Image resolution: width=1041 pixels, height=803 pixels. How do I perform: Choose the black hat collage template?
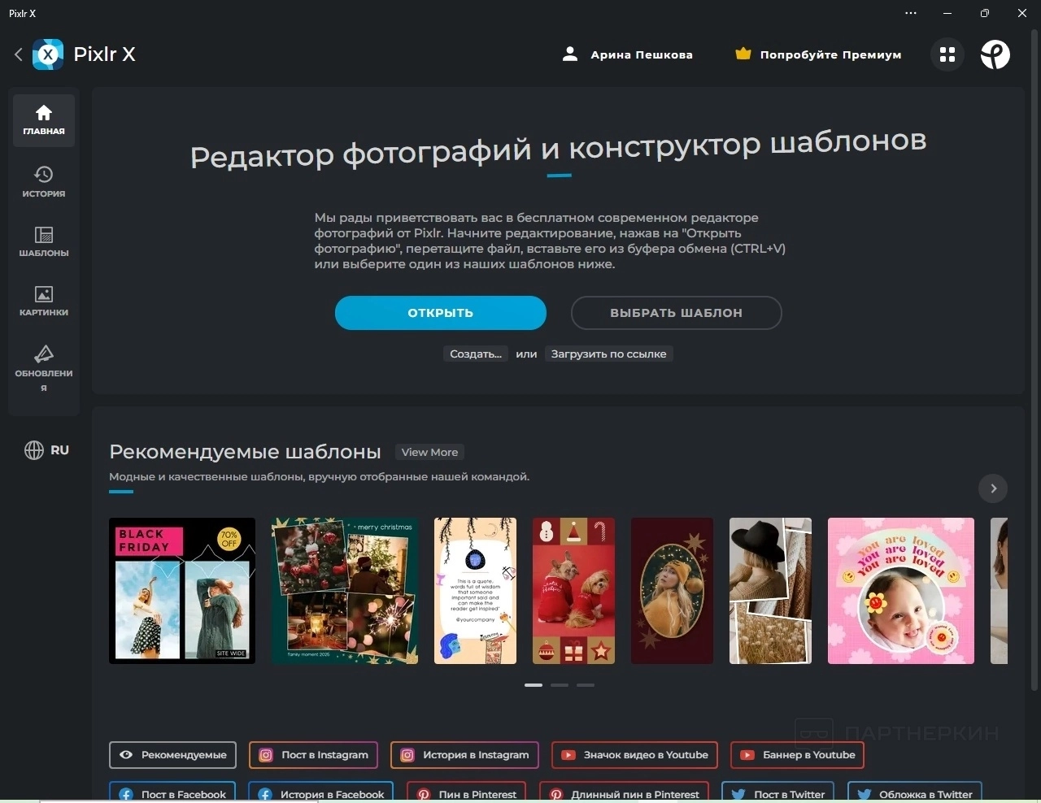pyautogui.click(x=771, y=591)
